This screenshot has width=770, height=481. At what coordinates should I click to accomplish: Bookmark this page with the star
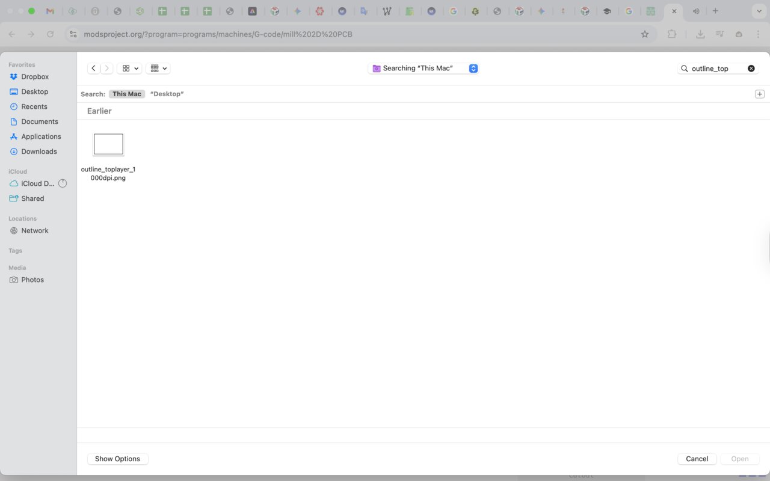[x=645, y=34]
